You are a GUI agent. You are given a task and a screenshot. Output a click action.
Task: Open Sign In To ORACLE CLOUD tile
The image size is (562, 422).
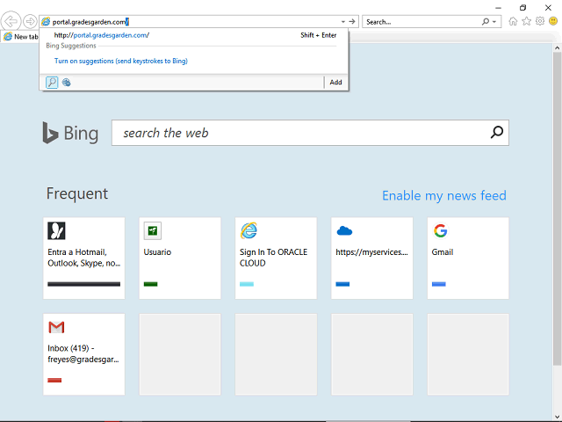[276, 258]
